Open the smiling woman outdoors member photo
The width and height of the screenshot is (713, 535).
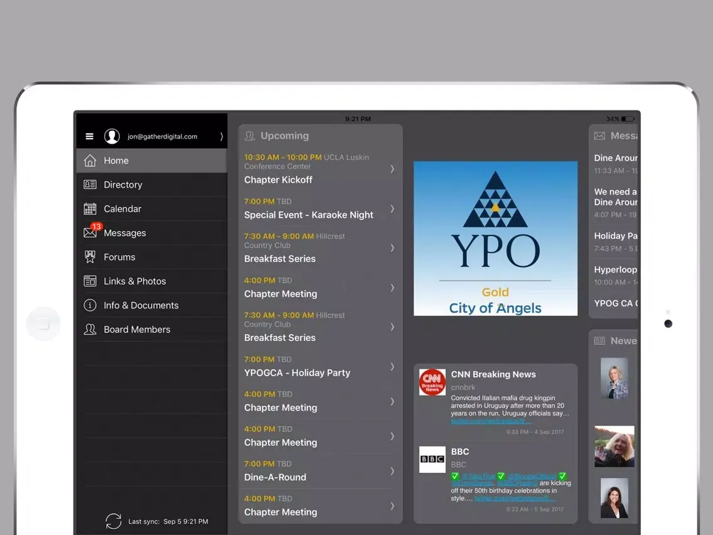614,446
